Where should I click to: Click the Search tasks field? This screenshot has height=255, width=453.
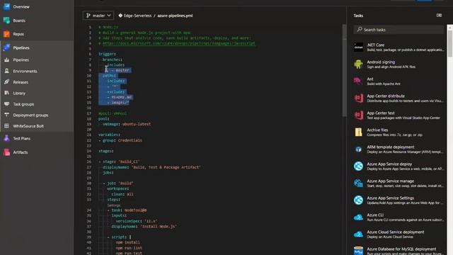point(398,30)
